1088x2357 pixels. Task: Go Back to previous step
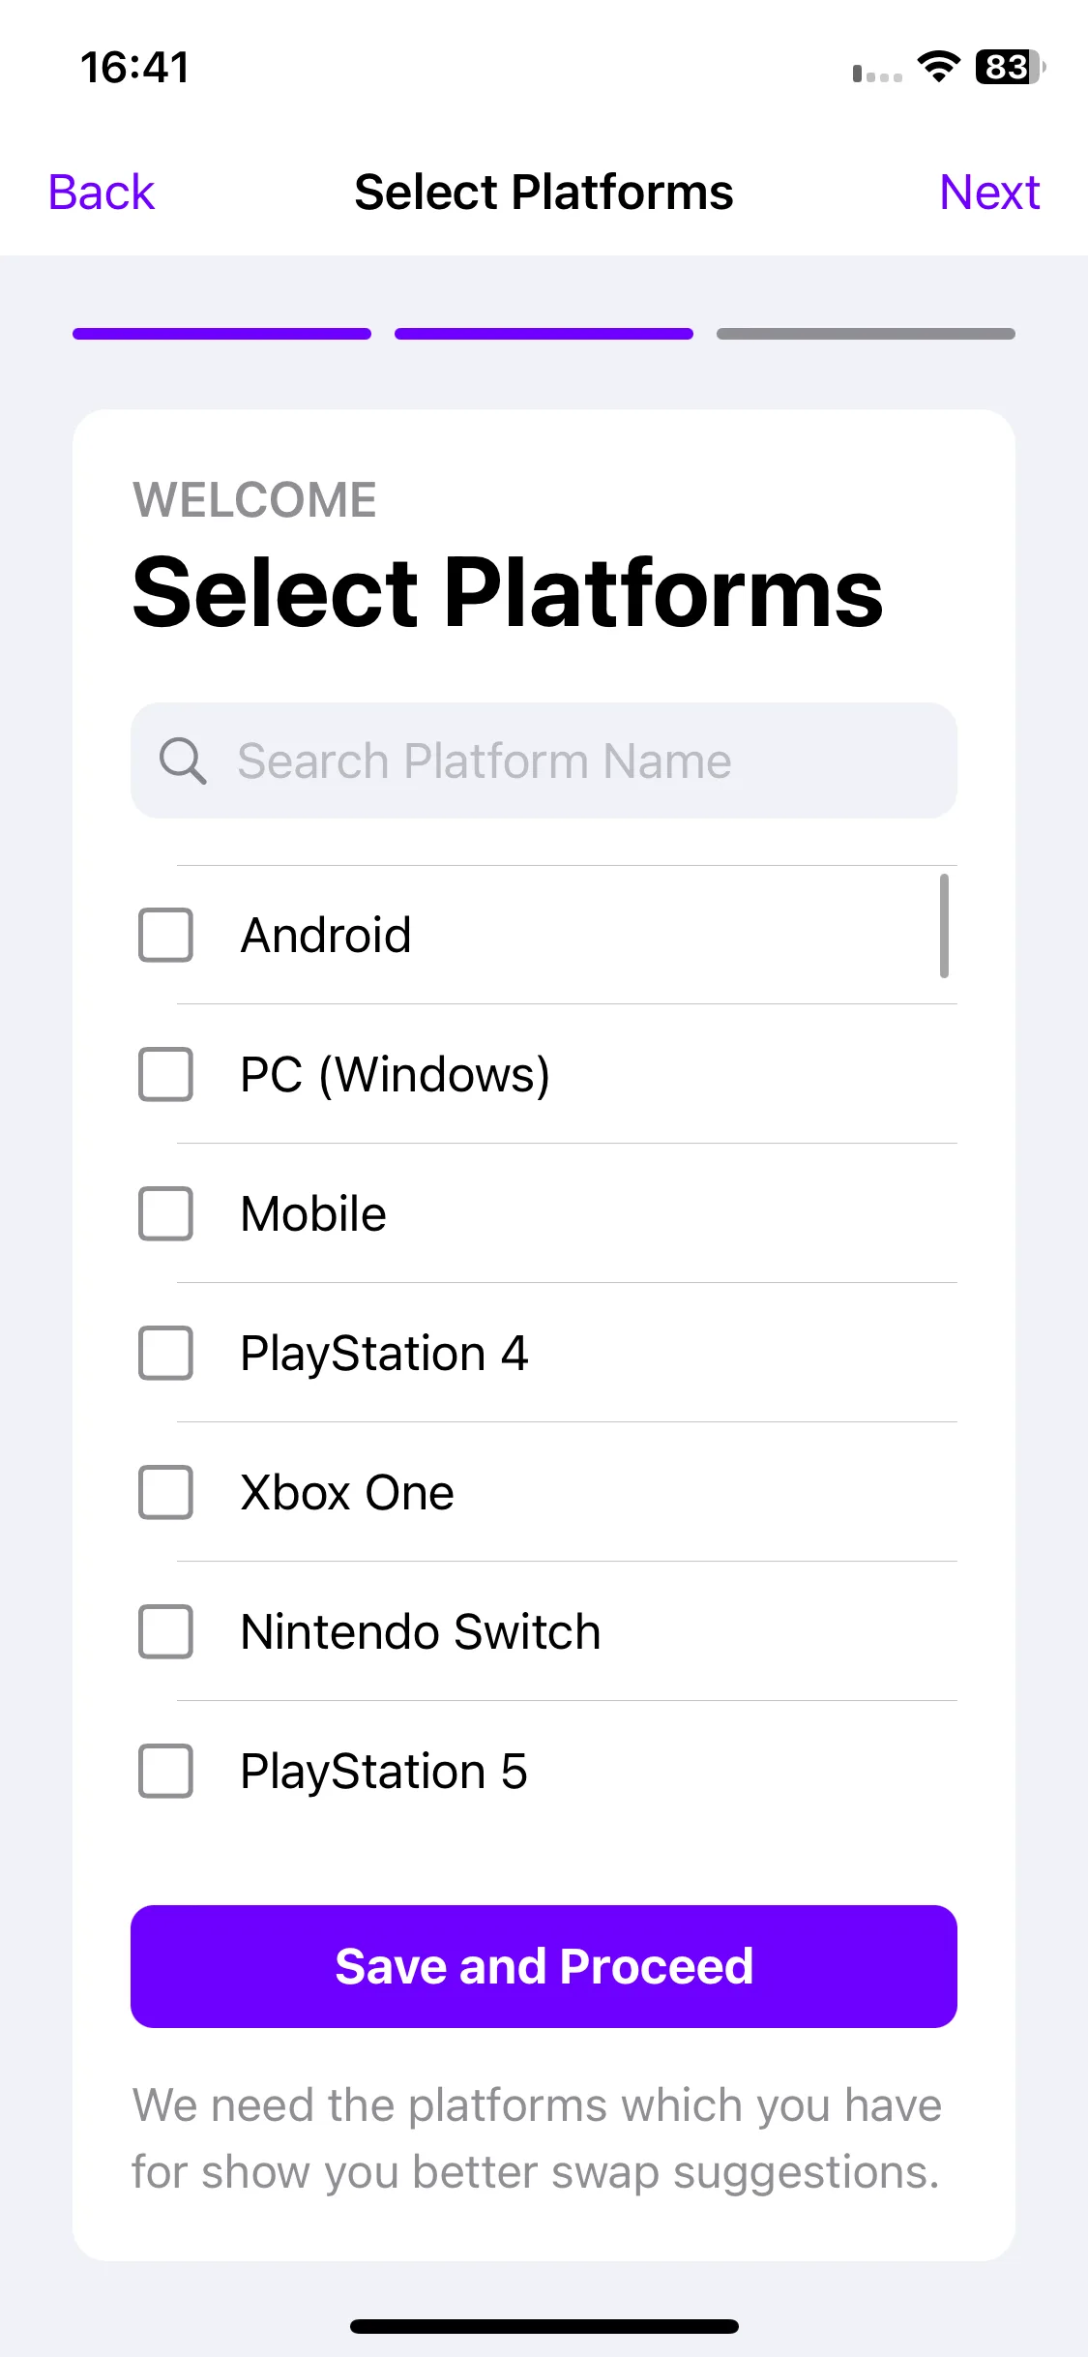(102, 192)
